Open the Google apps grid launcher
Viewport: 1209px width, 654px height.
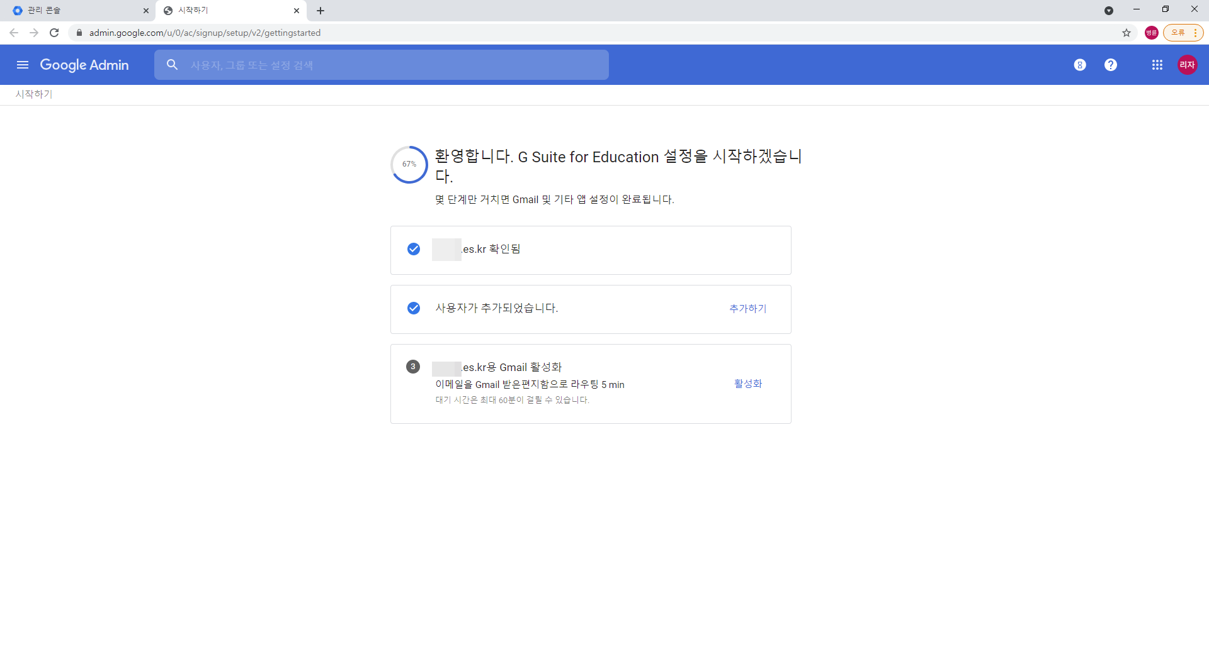pyautogui.click(x=1157, y=65)
